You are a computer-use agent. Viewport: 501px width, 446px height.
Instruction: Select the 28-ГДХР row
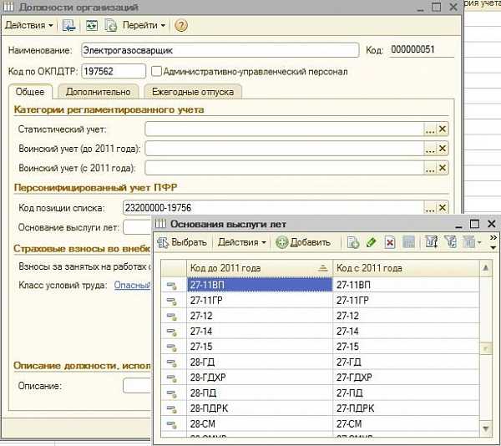click(320, 378)
